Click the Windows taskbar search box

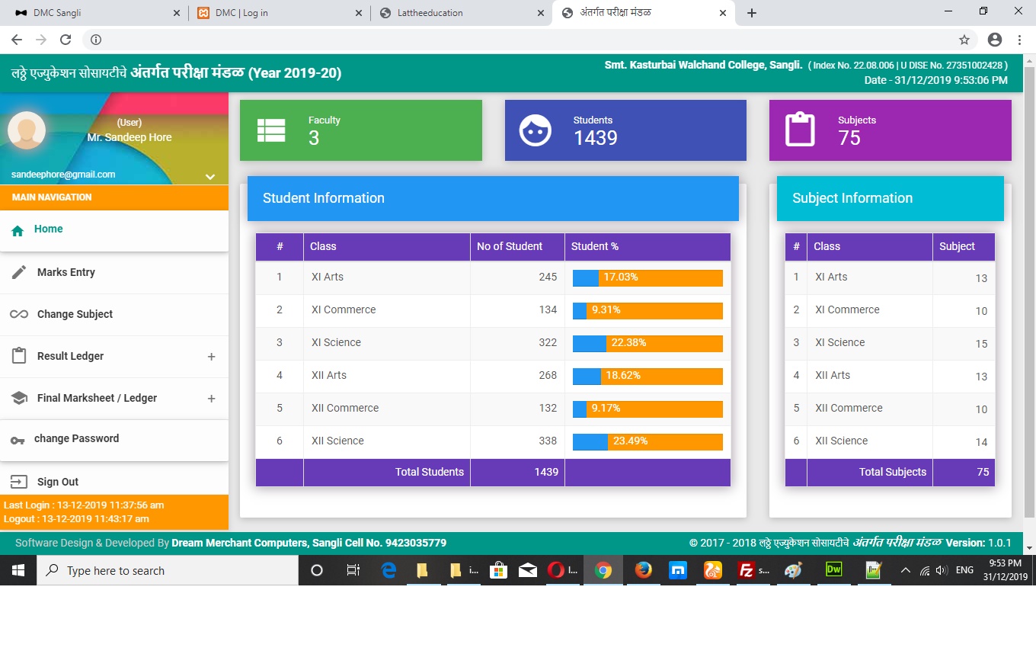click(x=168, y=570)
